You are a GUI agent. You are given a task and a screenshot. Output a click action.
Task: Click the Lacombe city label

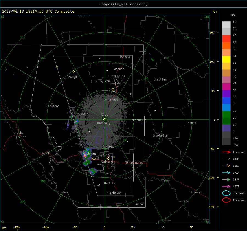click(x=118, y=69)
